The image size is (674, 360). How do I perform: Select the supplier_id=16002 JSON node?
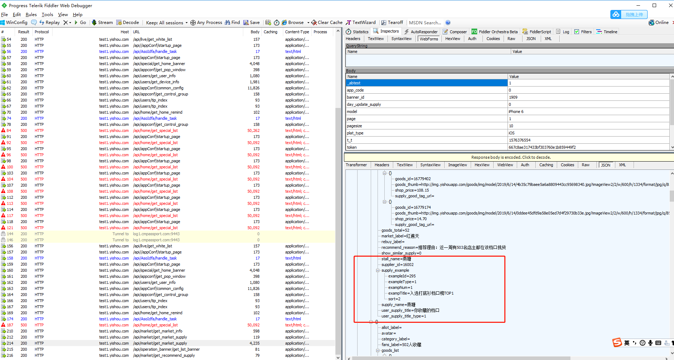[x=397, y=265]
